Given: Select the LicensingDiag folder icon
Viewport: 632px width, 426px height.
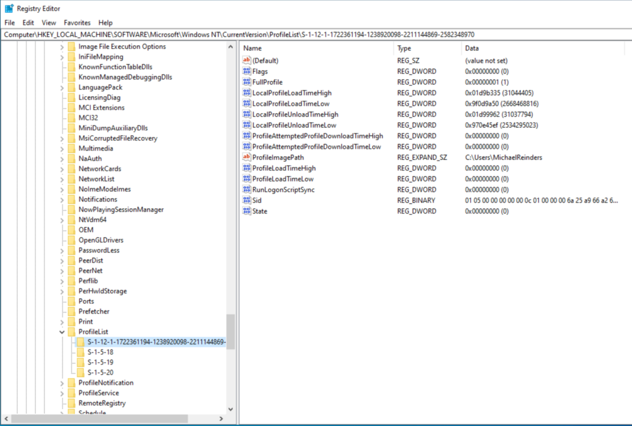Looking at the screenshot, I should pyautogui.click(x=72, y=98).
